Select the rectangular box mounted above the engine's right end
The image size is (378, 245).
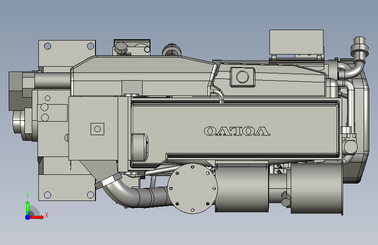coord(296,42)
